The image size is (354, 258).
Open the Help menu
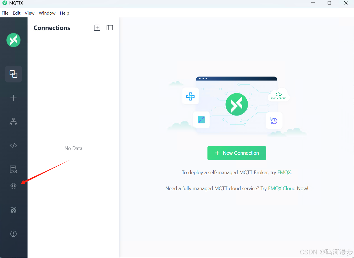[x=65, y=13]
